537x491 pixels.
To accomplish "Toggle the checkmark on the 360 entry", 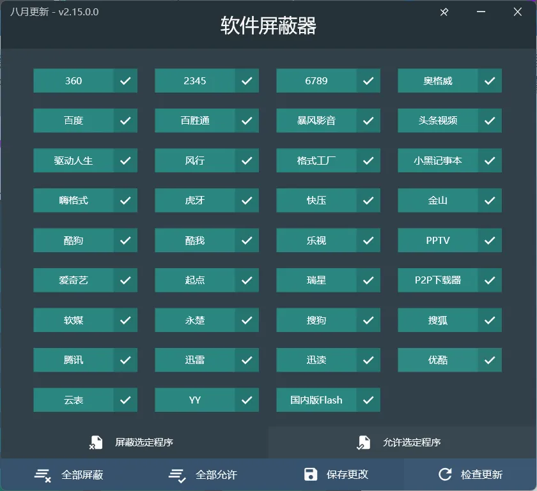I will pyautogui.click(x=125, y=80).
